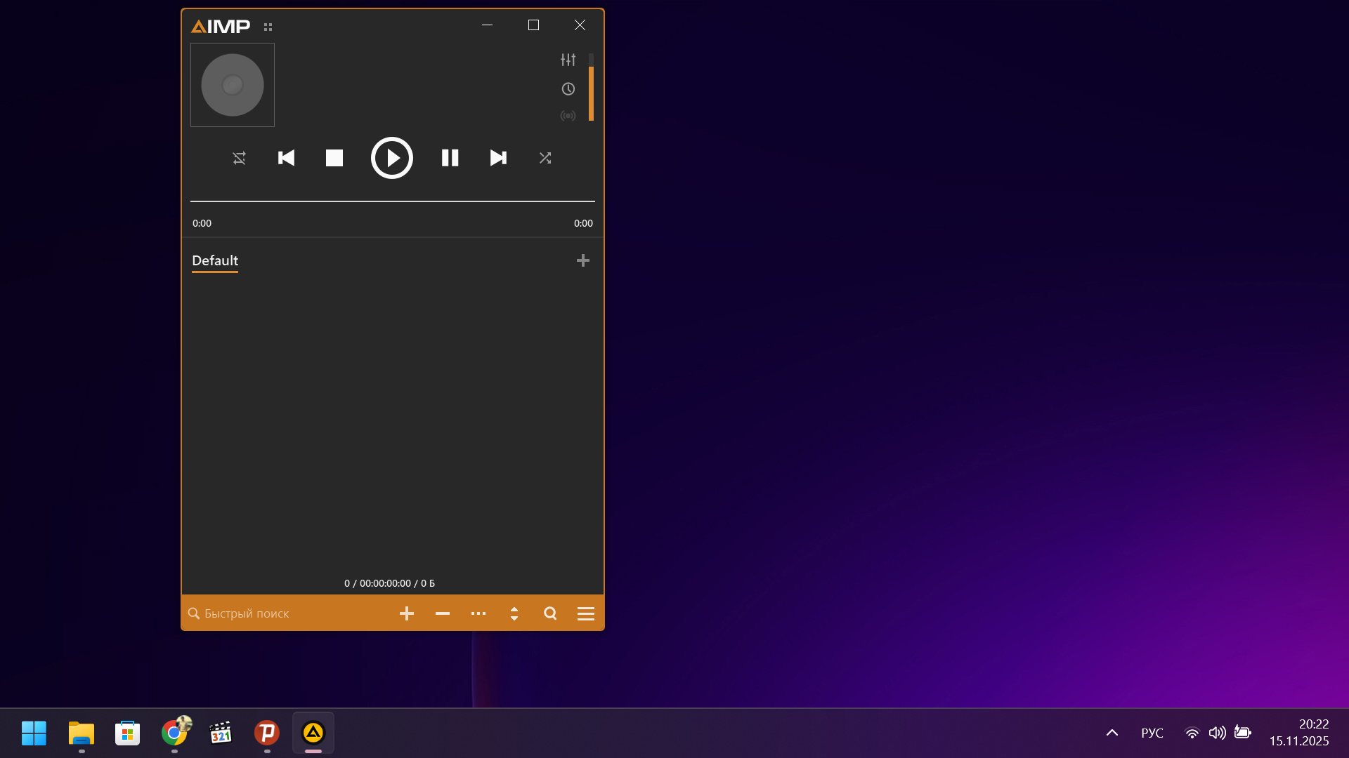Select the Default playlist tab
The height and width of the screenshot is (758, 1349).
tap(215, 260)
